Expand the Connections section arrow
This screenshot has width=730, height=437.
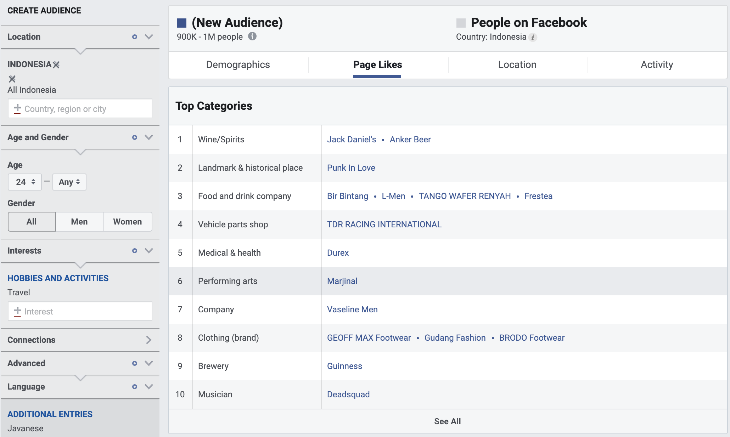149,340
